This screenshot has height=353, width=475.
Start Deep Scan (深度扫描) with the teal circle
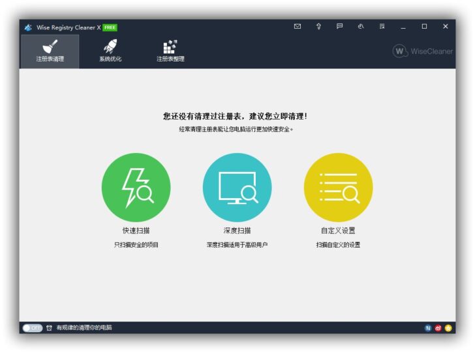237,187
